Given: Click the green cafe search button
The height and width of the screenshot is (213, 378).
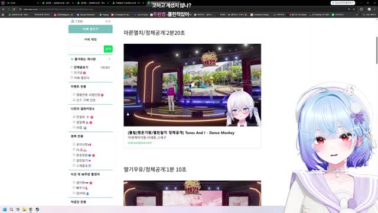Looking at the screenshot, I should click(x=108, y=49).
